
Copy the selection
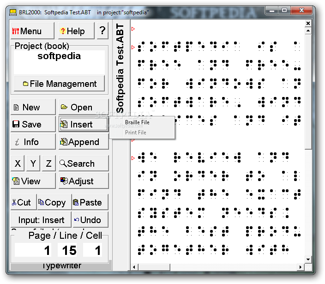(54, 202)
